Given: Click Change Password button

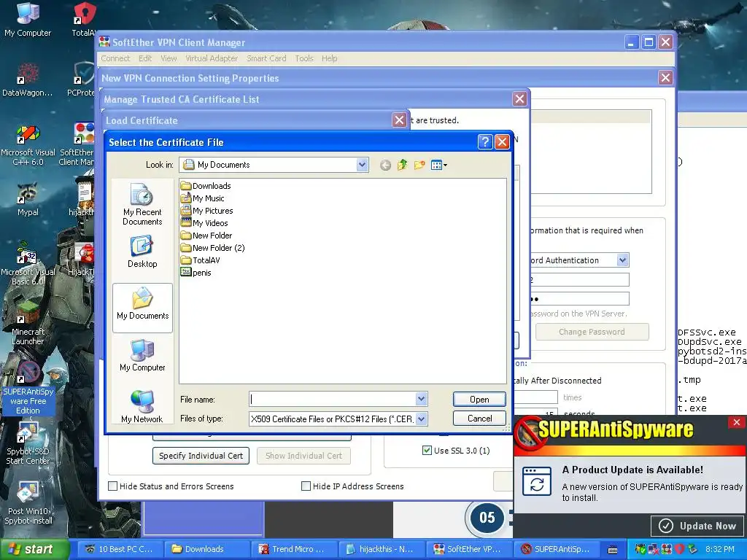Looking at the screenshot, I should click(x=592, y=332).
